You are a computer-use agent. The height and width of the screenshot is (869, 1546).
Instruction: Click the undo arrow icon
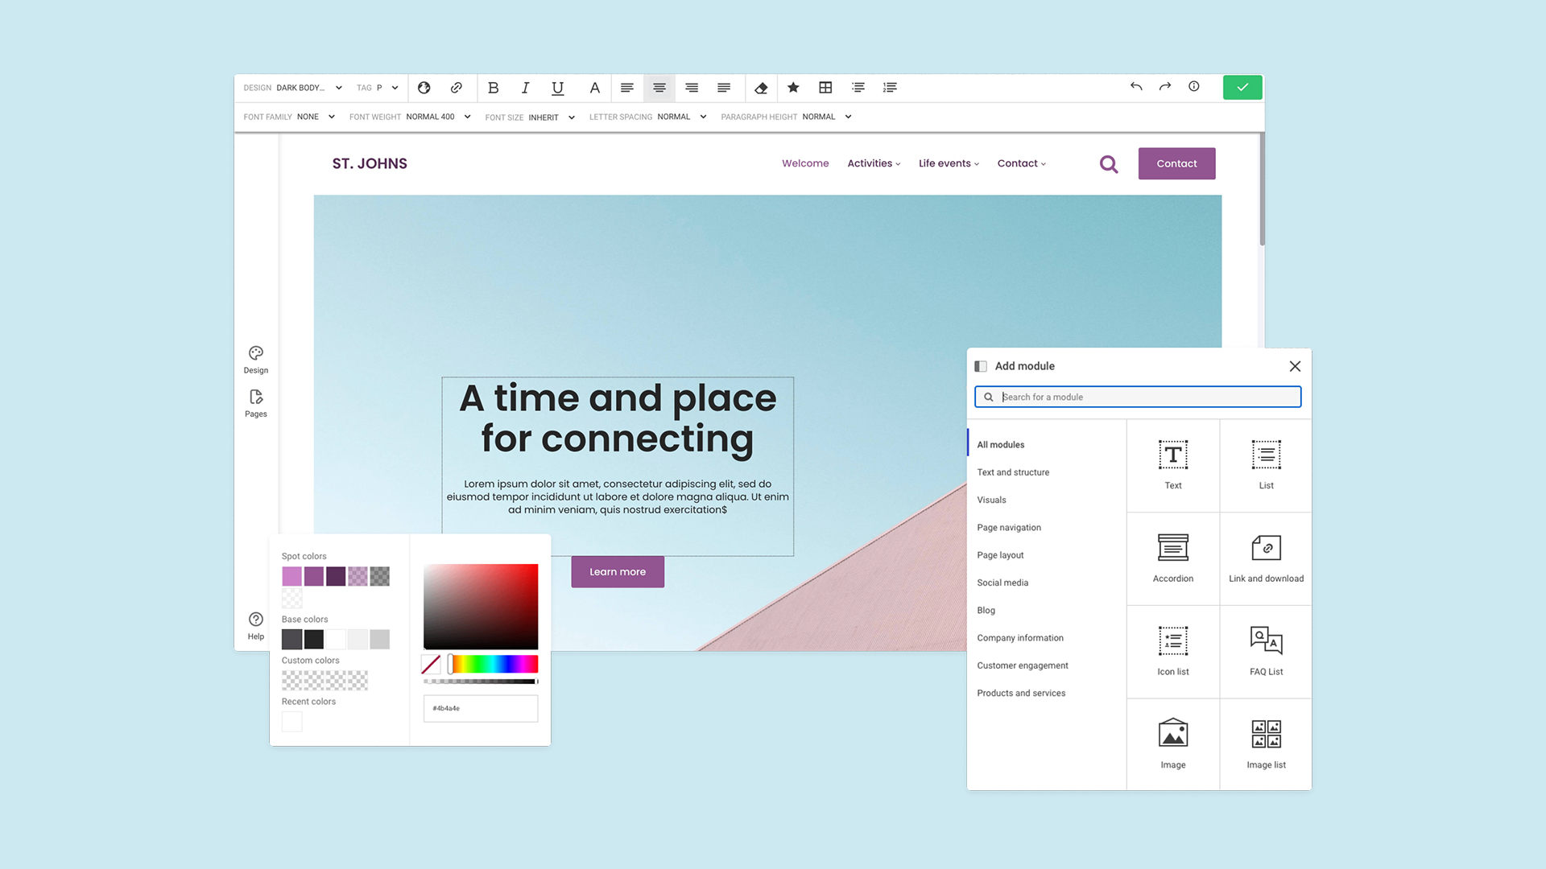(1136, 86)
